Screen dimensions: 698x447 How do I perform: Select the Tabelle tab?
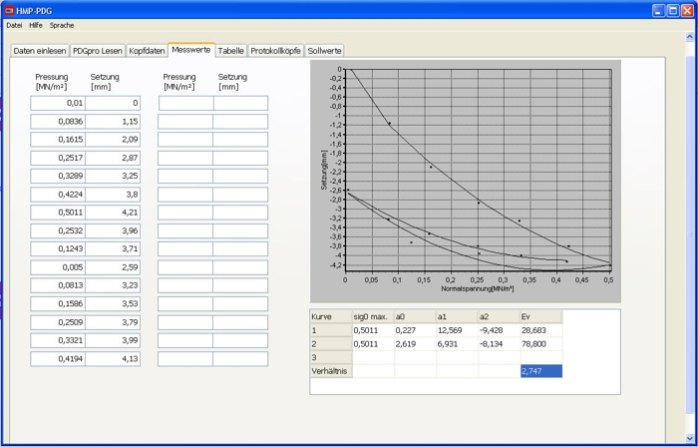(x=230, y=51)
